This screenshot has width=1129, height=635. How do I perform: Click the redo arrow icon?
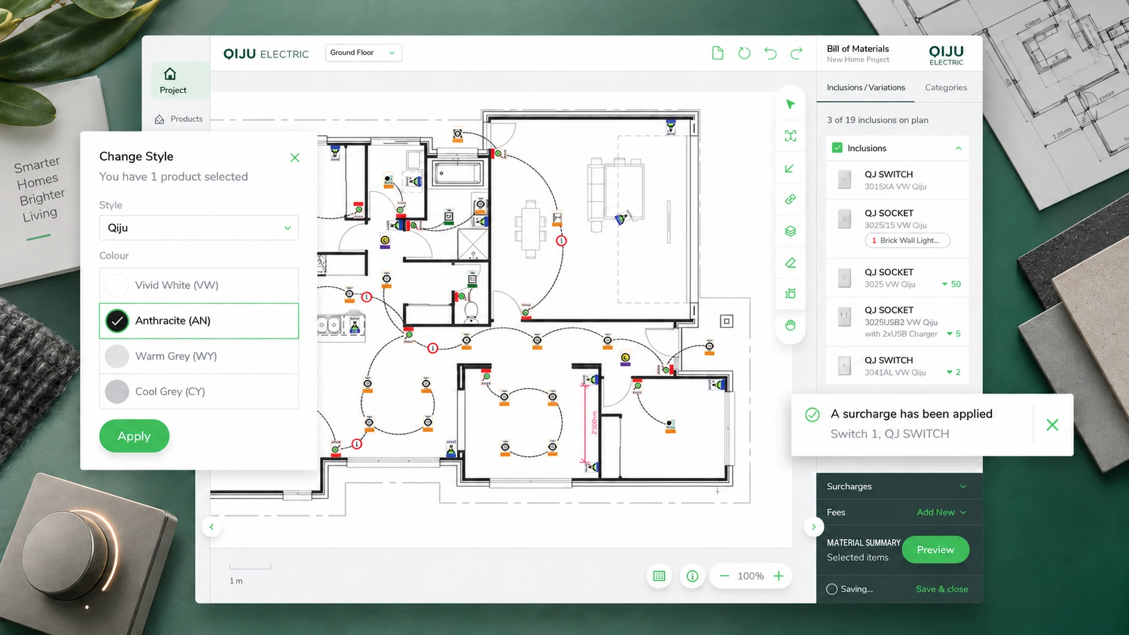tap(797, 53)
